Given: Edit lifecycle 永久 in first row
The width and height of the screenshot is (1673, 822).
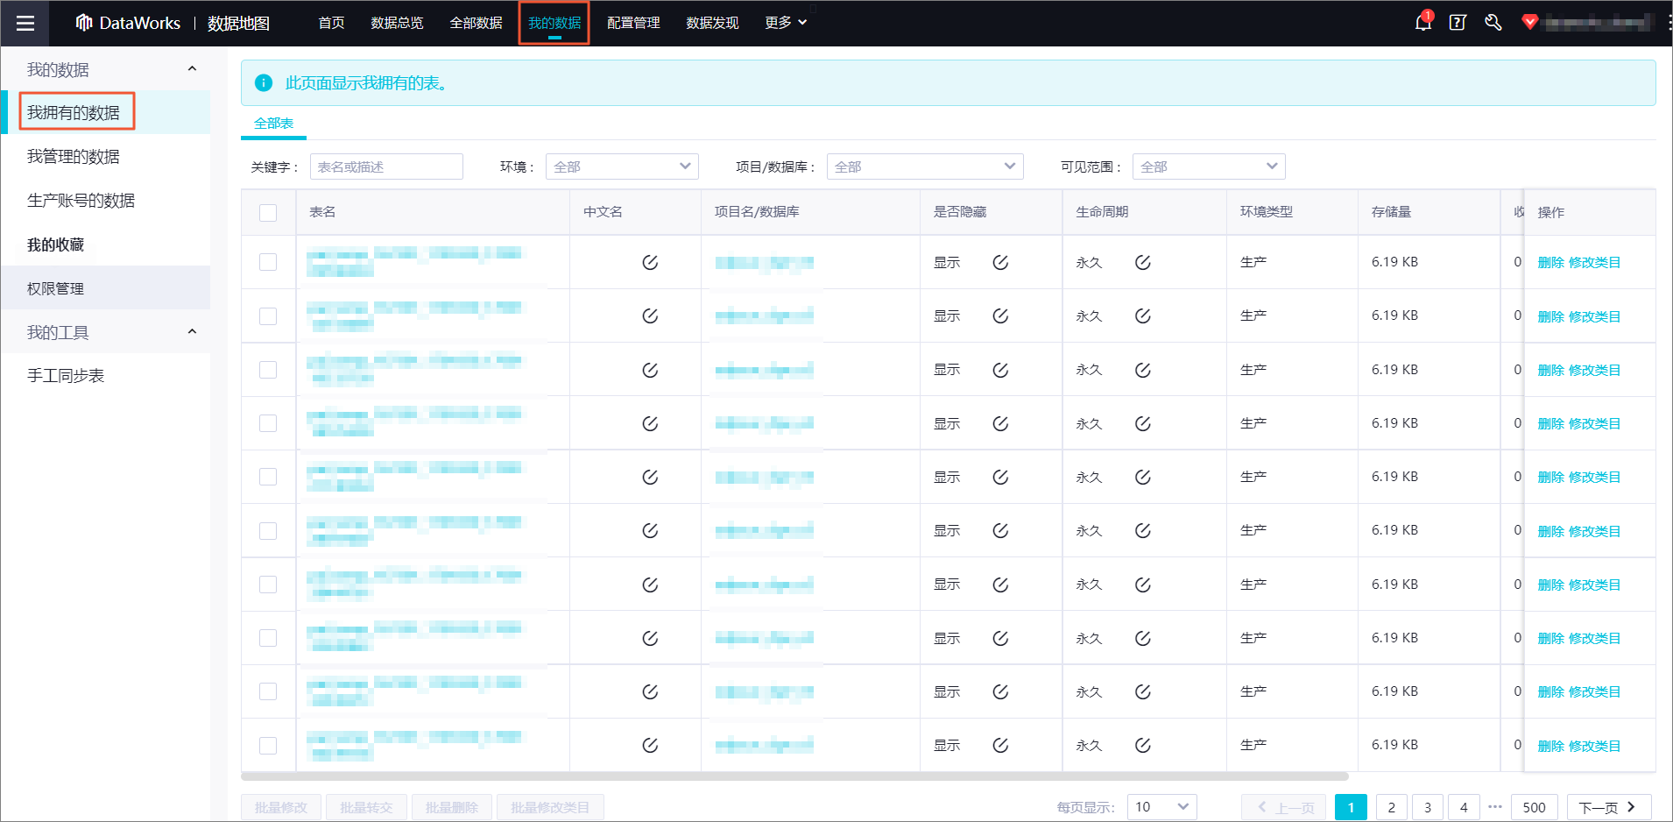Looking at the screenshot, I should (1143, 262).
